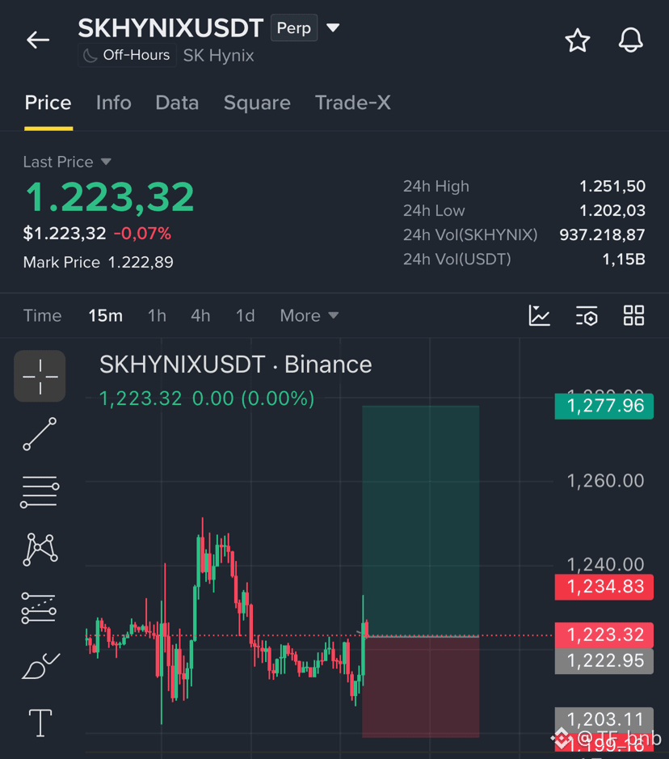Select the 4h interval
Image resolution: width=669 pixels, height=759 pixels.
(200, 315)
